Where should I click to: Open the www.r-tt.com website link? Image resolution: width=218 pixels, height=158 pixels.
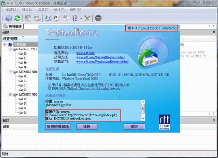[x=85, y=53]
